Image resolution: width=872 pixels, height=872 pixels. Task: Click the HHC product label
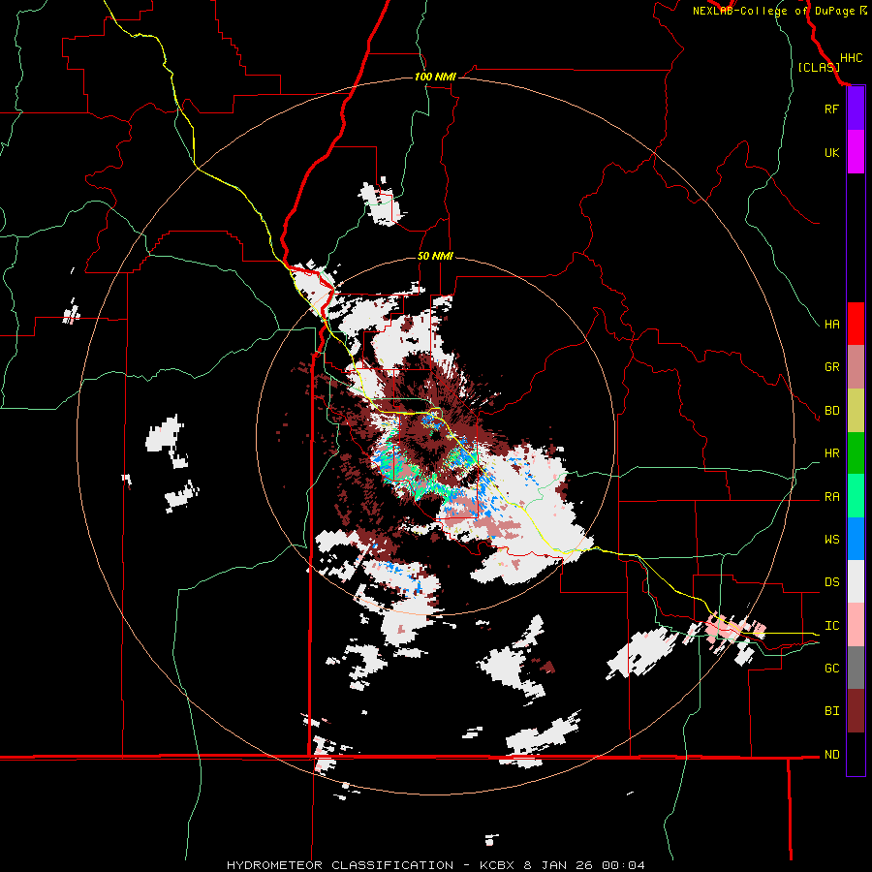tap(851, 58)
